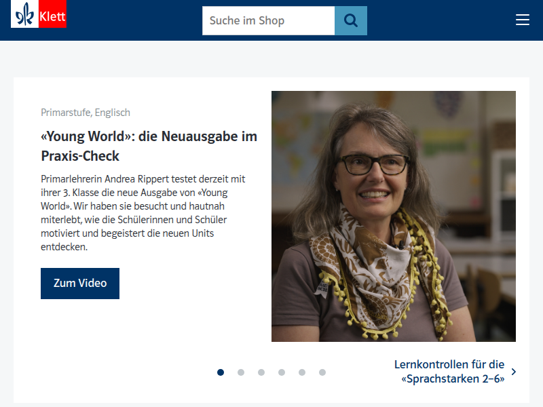Select the second carousel dot
Image resolution: width=543 pixels, height=407 pixels.
240,372
